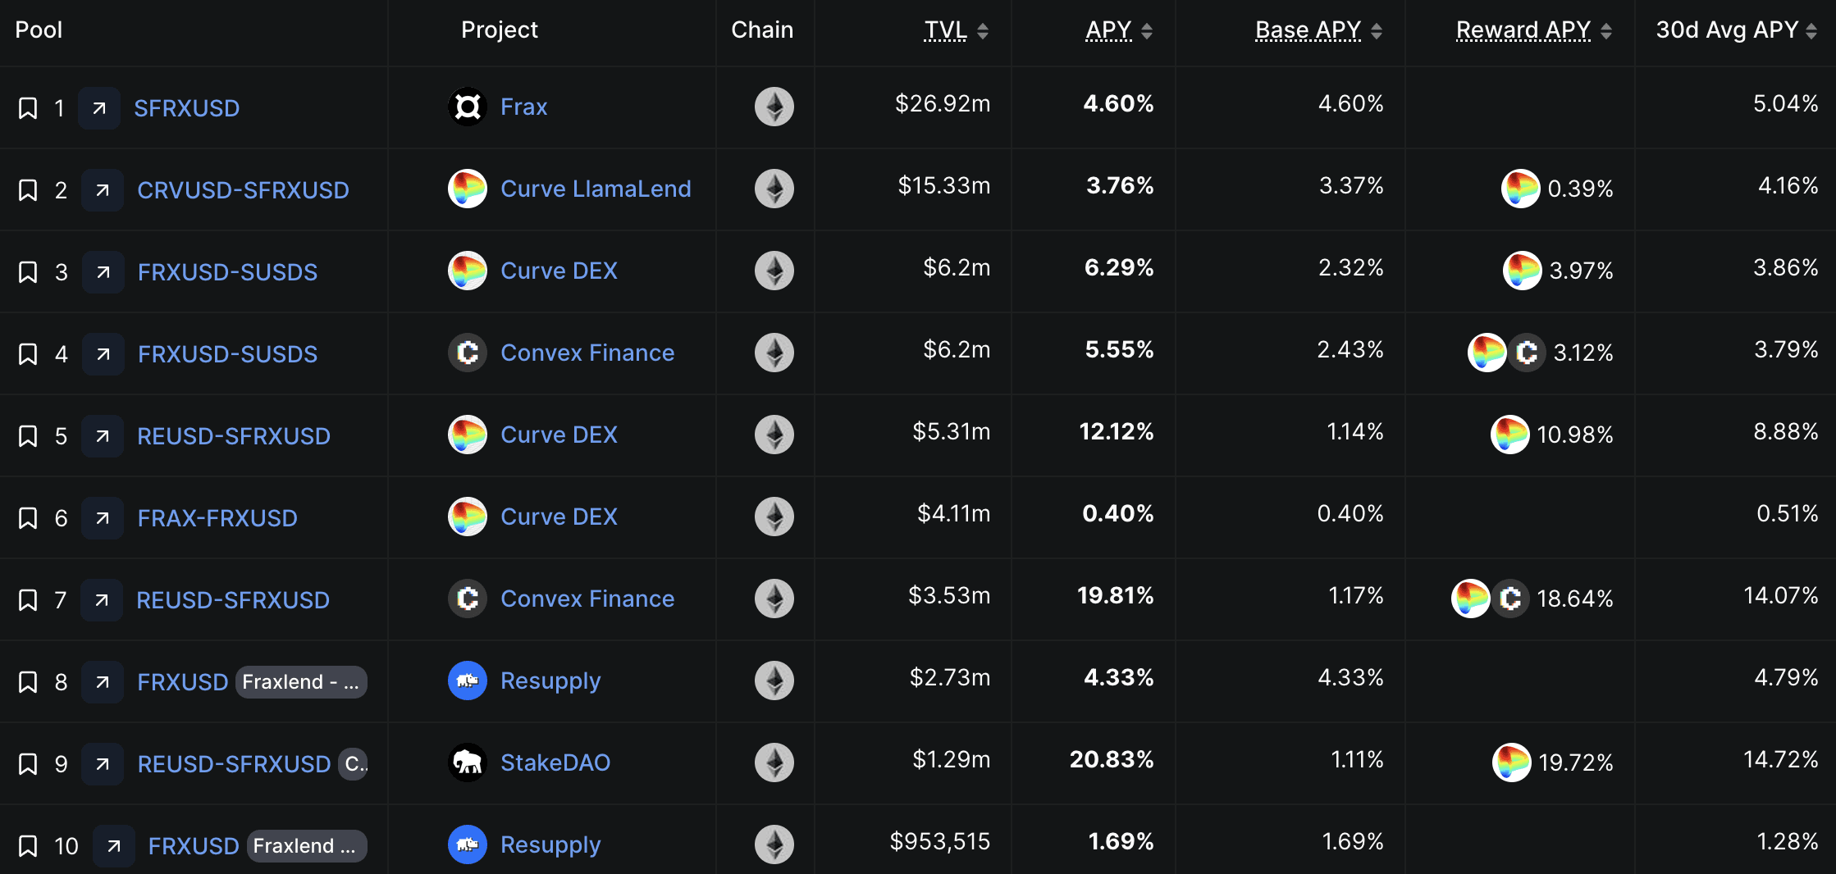Open external link arrow for row 5
Viewport: 1836px width, 874px height.
tap(103, 436)
